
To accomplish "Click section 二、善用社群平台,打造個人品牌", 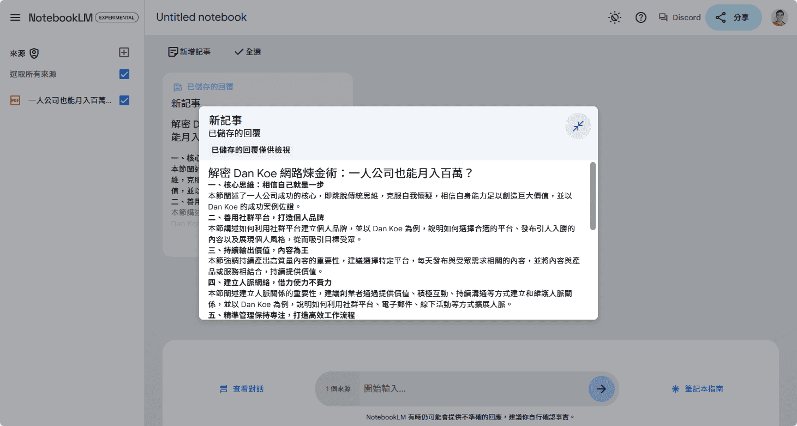I will pyautogui.click(x=266, y=218).
